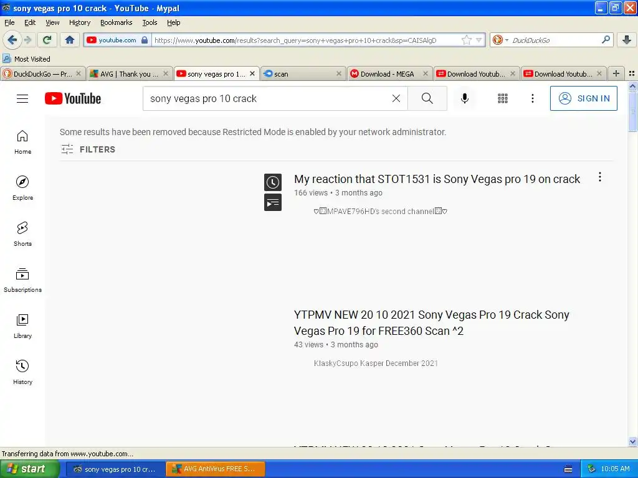Start voice search with microphone icon
This screenshot has height=478, width=638.
click(465, 98)
